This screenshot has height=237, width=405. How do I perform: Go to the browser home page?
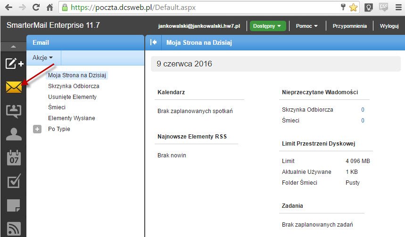coord(50,7)
